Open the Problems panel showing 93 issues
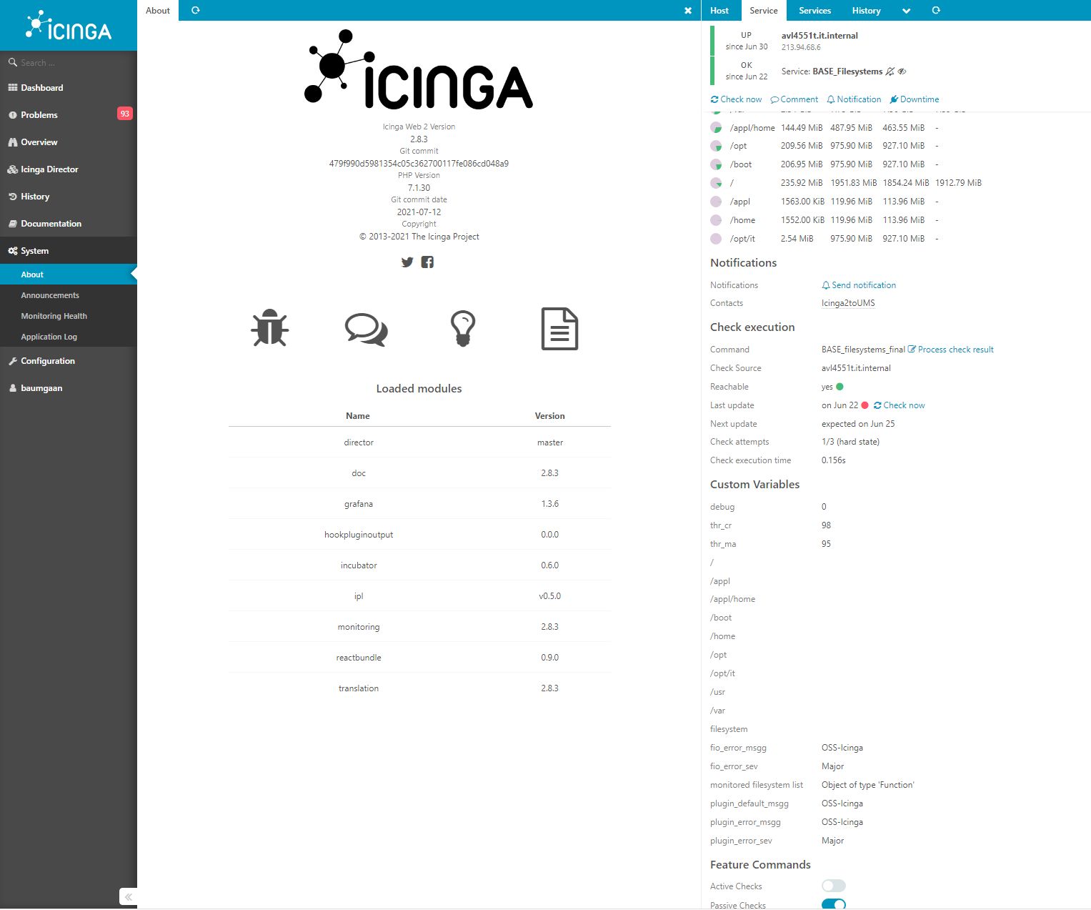1091x910 pixels. coord(39,114)
